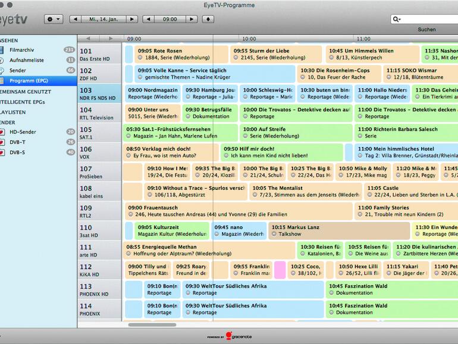Screen dimensions: 458x344
Task: Toggle record button for Sturm der Liebe
Action: tap(236, 58)
